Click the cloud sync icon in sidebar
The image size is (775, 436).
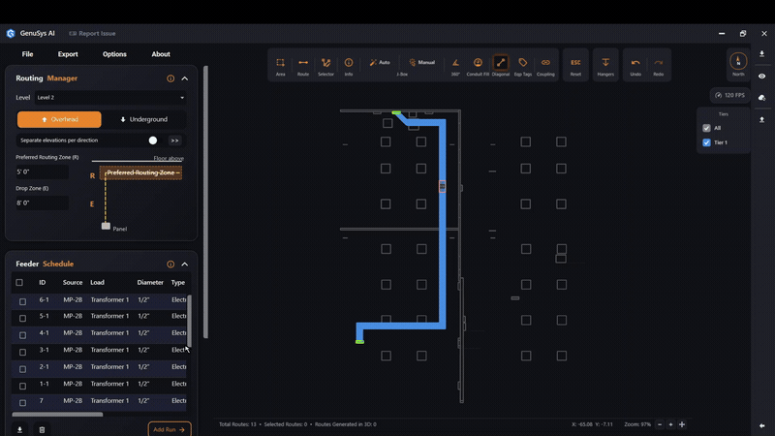761,98
